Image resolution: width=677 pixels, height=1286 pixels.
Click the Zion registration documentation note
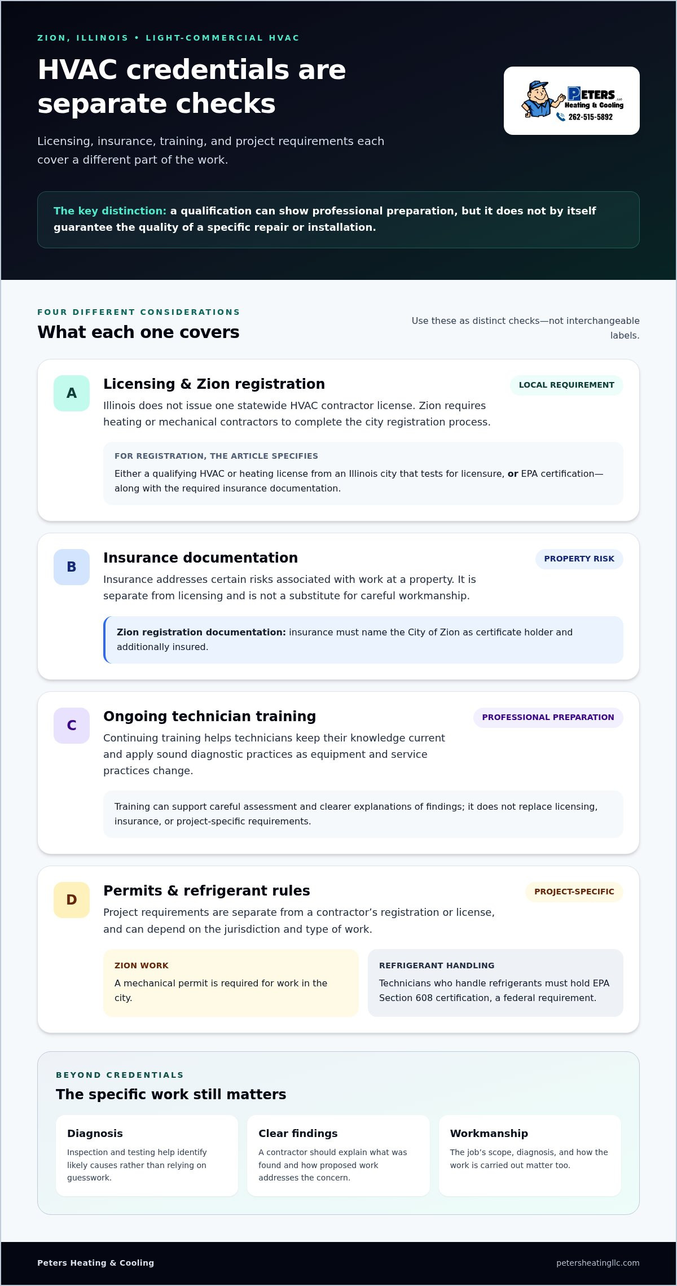(363, 640)
